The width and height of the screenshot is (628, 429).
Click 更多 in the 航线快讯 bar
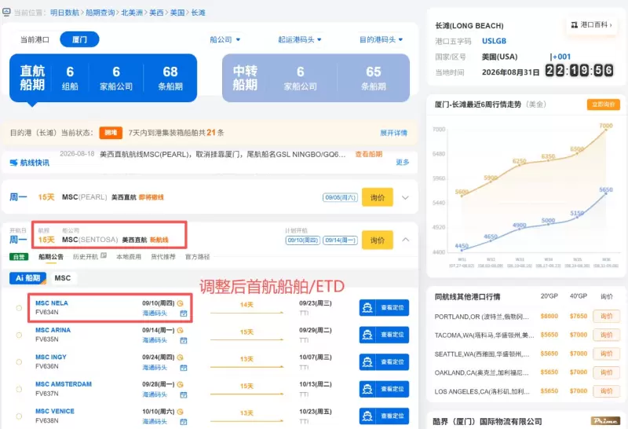tap(403, 162)
